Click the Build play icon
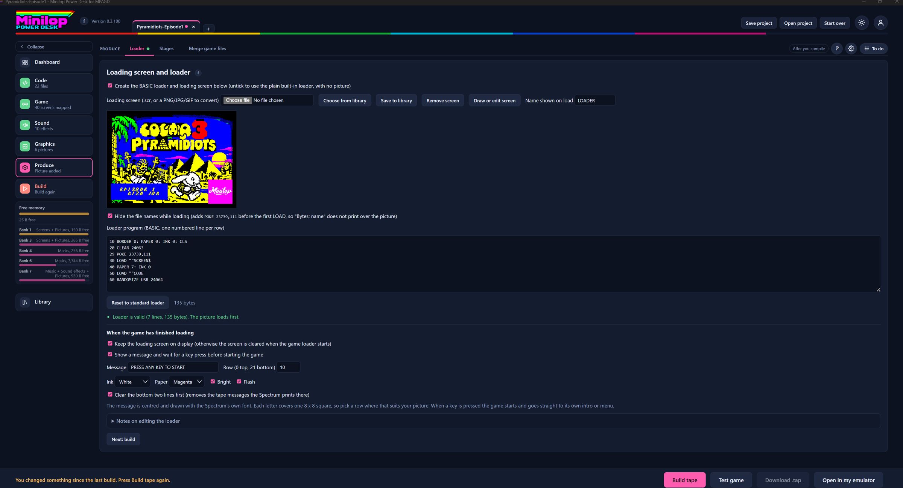The height and width of the screenshot is (488, 903). [x=25, y=189]
